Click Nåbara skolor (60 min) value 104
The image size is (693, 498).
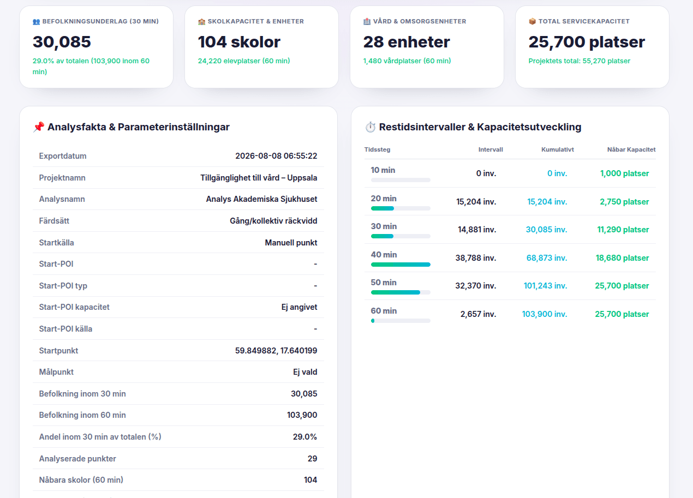click(x=310, y=480)
